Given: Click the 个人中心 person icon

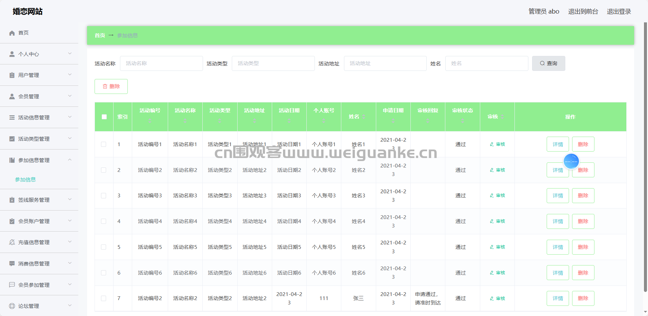Looking at the screenshot, I should [12, 54].
